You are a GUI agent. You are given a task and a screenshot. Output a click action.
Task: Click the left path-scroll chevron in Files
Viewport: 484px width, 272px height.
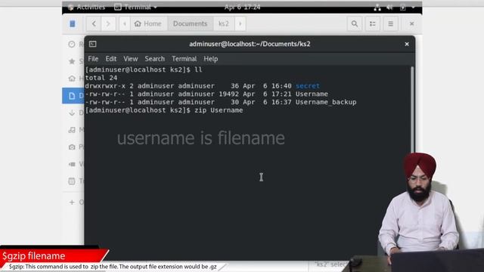pos(124,23)
